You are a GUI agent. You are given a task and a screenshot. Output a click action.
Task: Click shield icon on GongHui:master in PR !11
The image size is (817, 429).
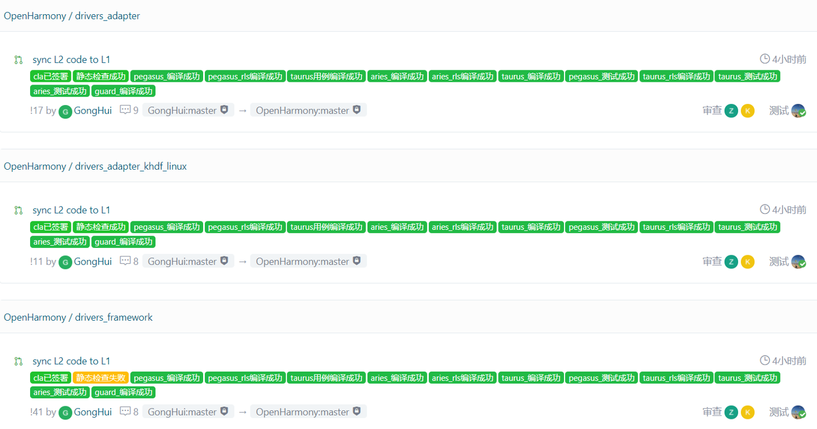click(x=224, y=261)
